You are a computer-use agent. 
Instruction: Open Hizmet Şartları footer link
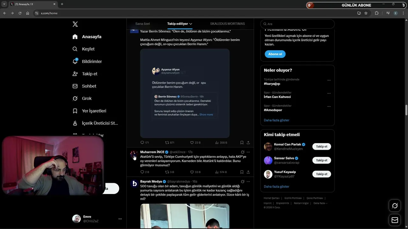[272, 198]
